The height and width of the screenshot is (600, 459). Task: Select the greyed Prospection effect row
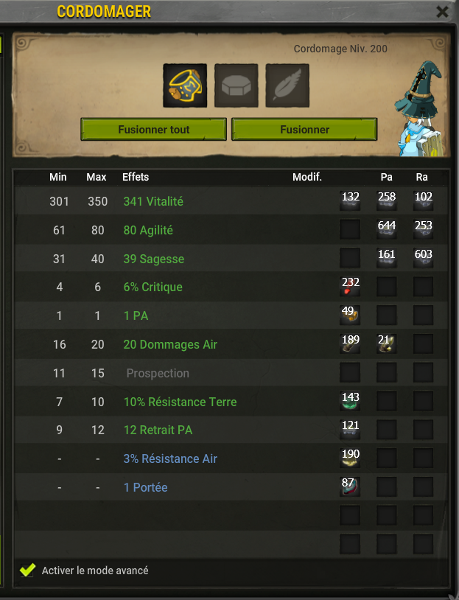tap(231, 373)
